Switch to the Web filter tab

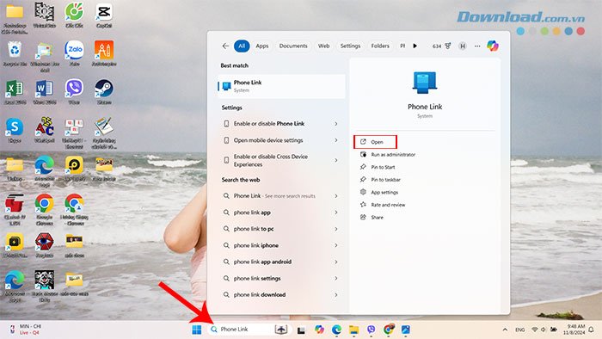(323, 46)
